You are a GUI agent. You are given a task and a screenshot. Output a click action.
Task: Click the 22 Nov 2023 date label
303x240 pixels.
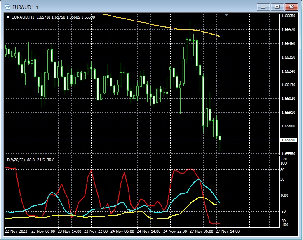16,231
